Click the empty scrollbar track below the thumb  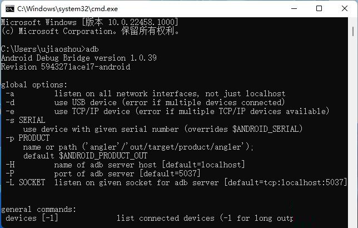(x=354, y=139)
